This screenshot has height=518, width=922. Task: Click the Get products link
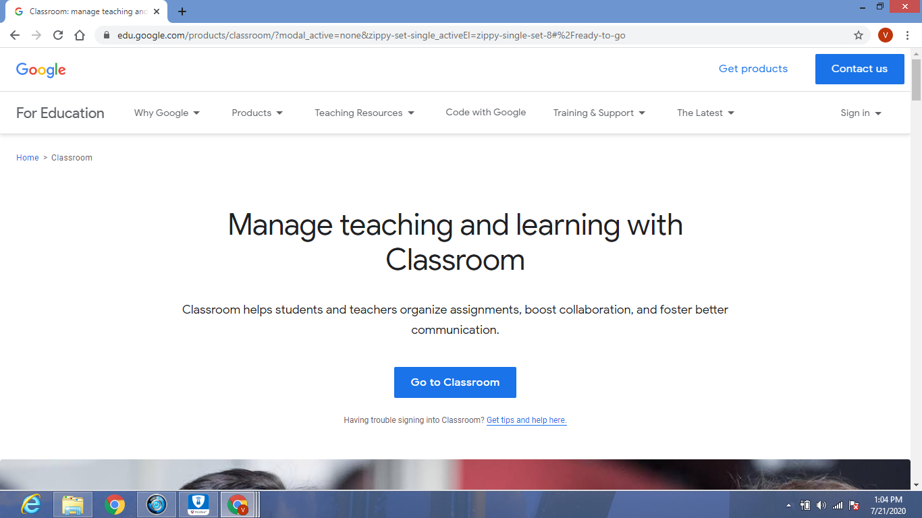click(x=753, y=69)
